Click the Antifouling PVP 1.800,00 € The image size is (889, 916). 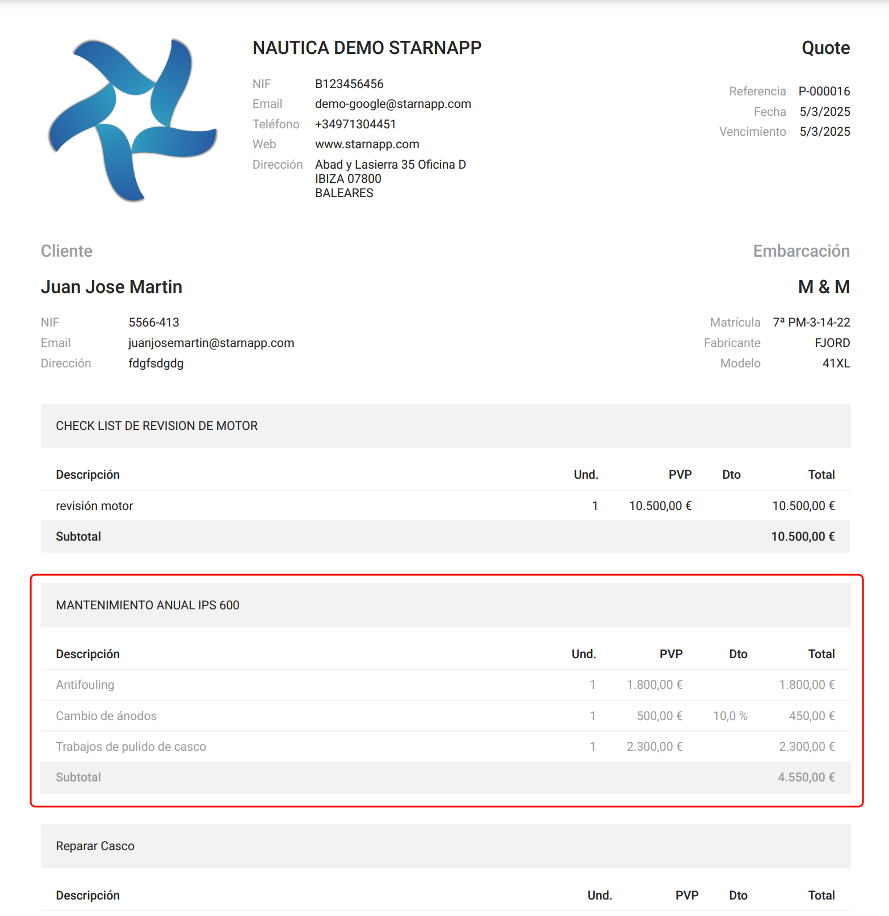point(655,685)
